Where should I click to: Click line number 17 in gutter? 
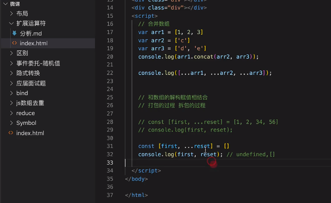coord(110,32)
